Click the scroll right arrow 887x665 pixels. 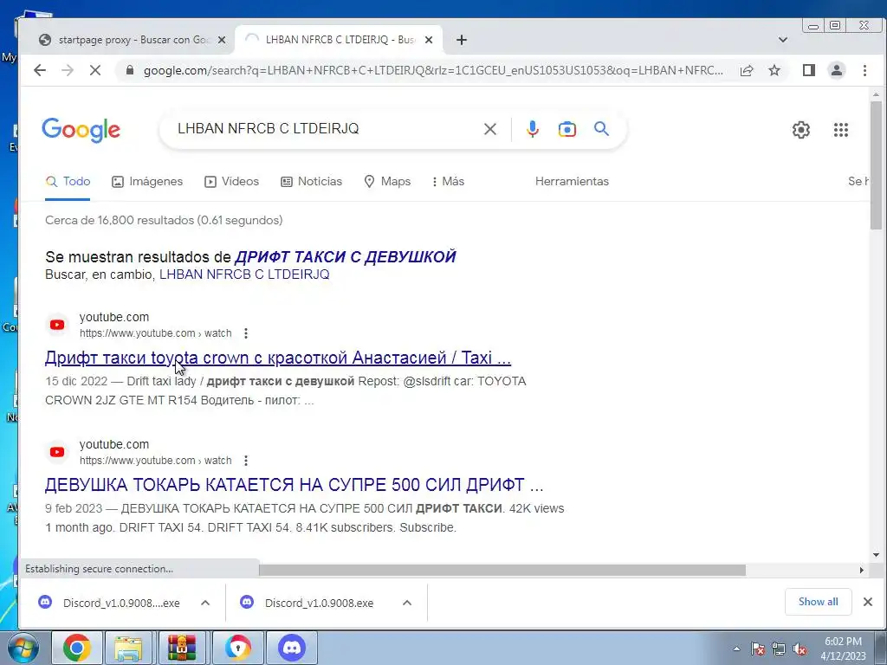click(862, 570)
